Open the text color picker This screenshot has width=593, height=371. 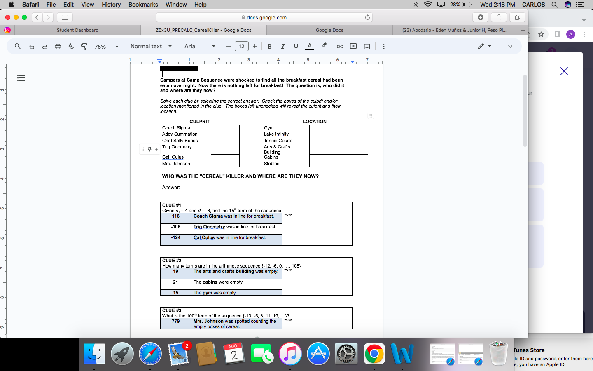point(310,47)
